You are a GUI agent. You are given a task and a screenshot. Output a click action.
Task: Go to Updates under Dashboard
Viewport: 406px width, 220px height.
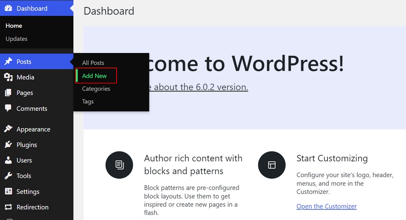tap(17, 39)
